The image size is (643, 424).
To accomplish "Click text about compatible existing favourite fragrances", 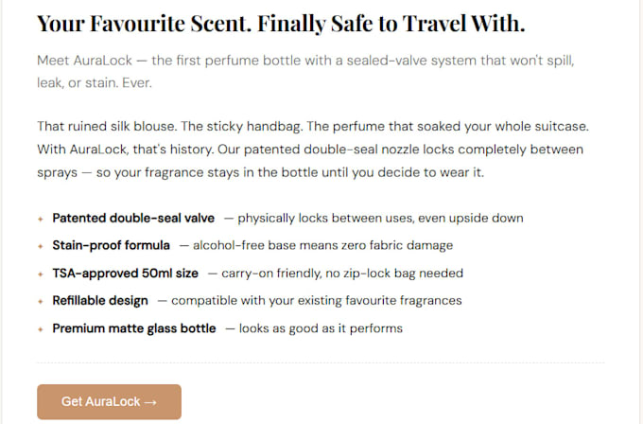I will [x=310, y=300].
